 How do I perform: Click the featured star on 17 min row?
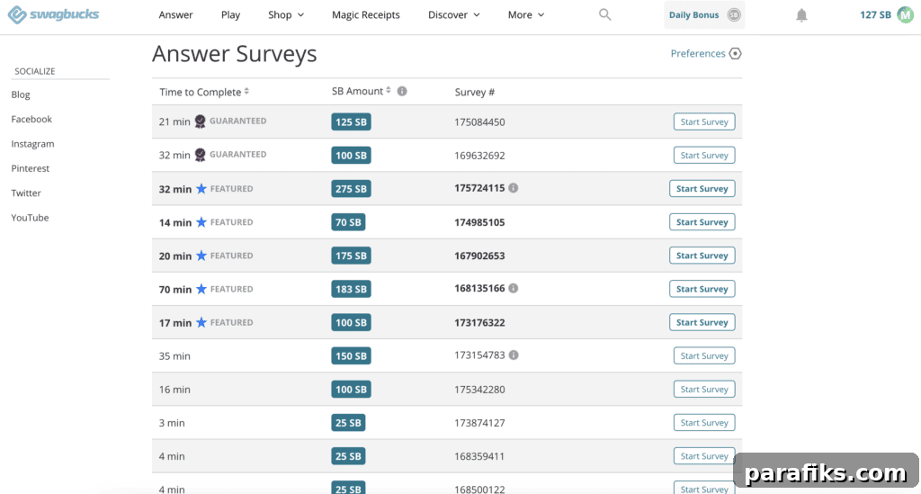click(x=201, y=322)
